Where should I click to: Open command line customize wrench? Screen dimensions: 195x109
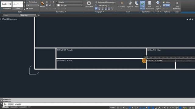pos(2,104)
